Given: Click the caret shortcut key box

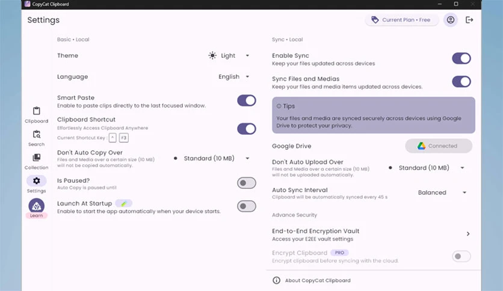Looking at the screenshot, I should [113, 138].
